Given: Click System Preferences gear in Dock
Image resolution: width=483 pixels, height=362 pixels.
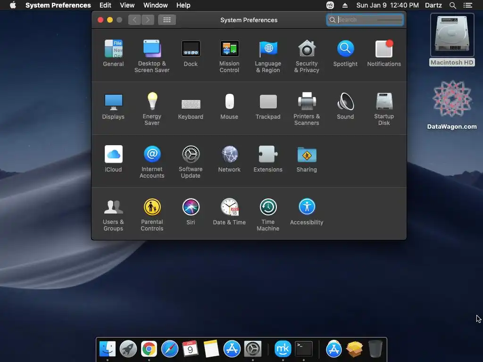Looking at the screenshot, I should tap(253, 349).
